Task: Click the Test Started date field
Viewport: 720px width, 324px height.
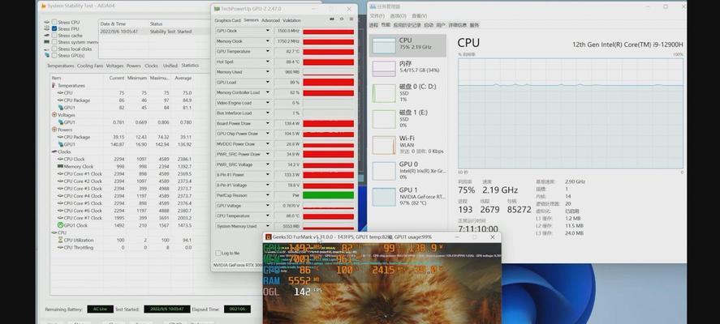Action: click(167, 309)
